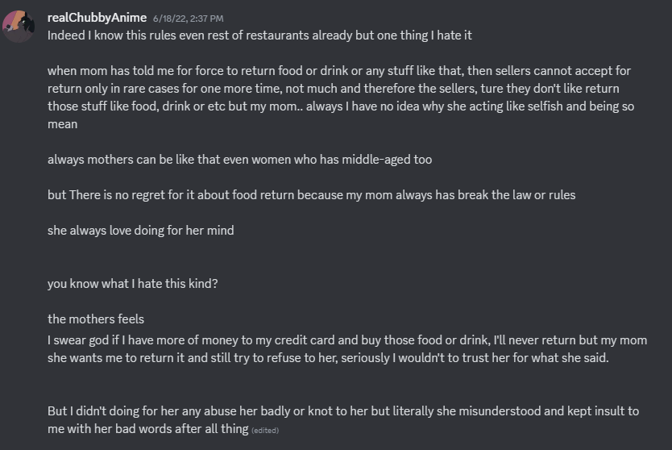Click the line "but There is no regret"
Image resolution: width=672 pixels, height=450 pixels.
pos(311,195)
